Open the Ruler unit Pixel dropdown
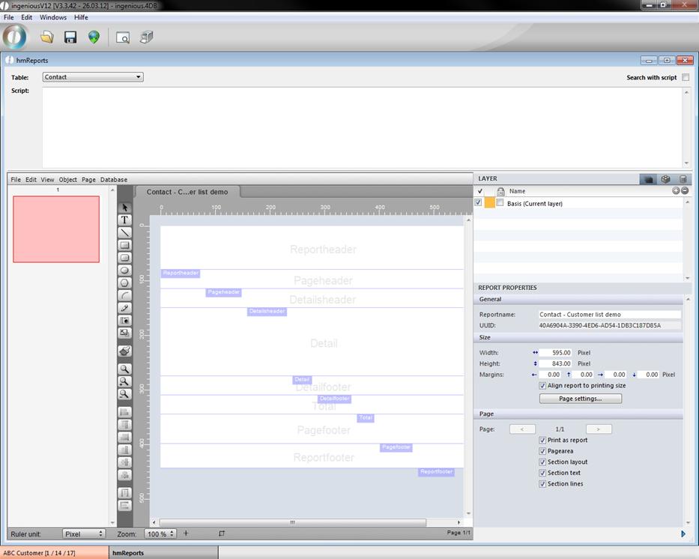The image size is (699, 559). pos(84,534)
